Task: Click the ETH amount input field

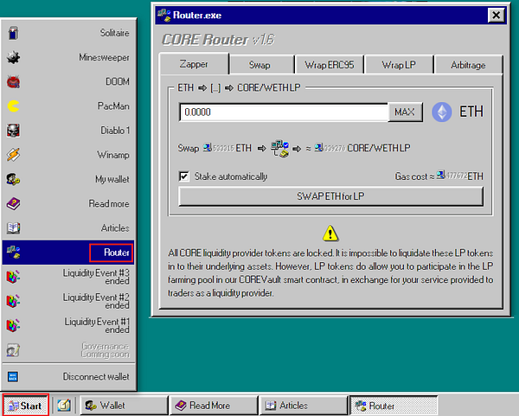Action: 284,112
